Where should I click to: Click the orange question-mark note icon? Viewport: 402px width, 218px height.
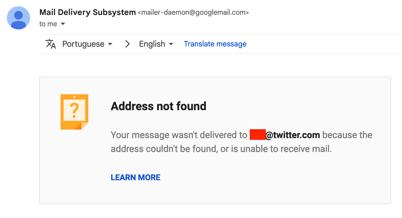[74, 112]
